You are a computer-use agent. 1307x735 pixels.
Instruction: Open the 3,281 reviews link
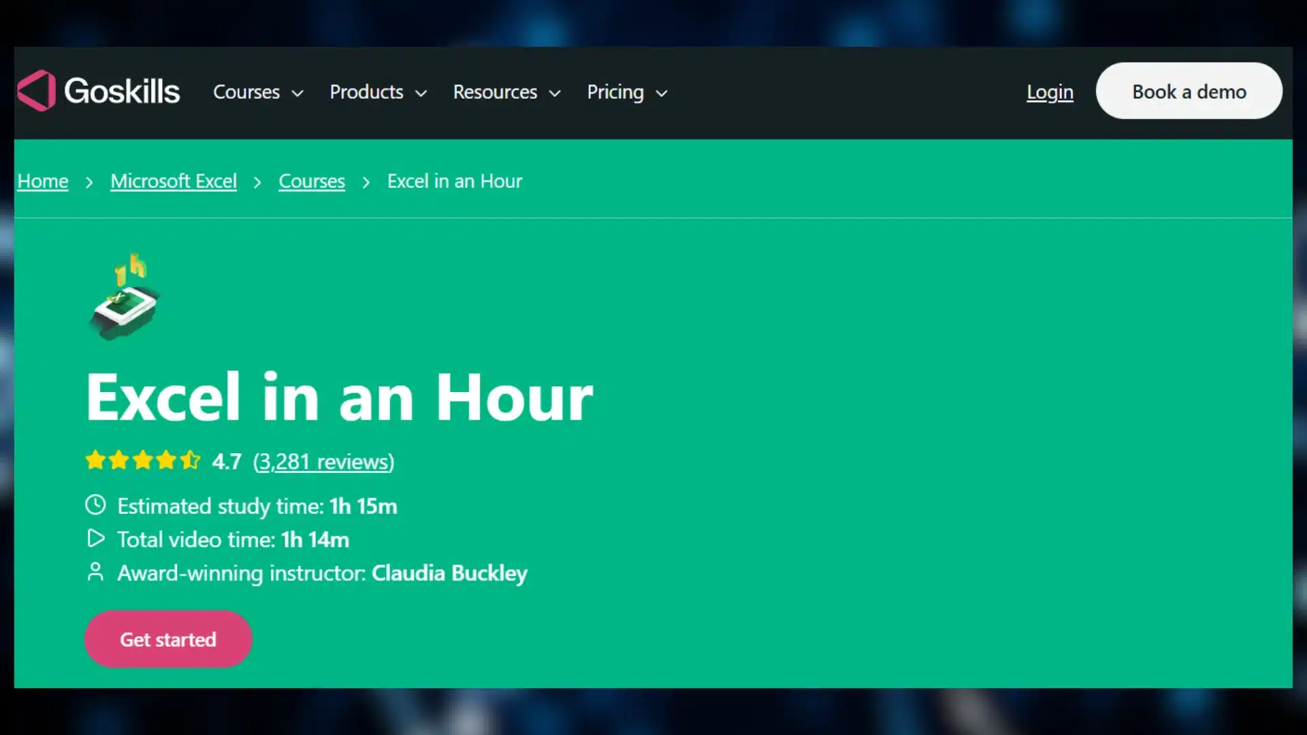coord(324,461)
